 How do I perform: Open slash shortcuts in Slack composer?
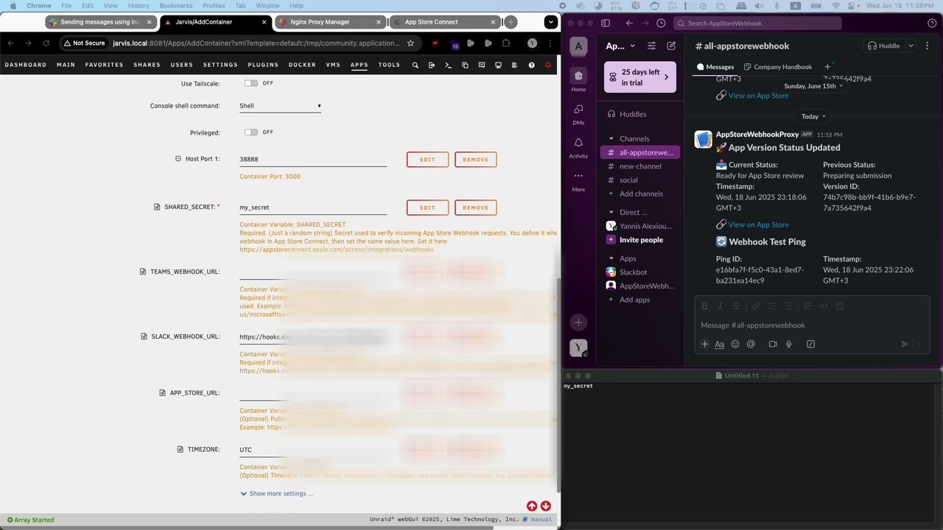[810, 344]
